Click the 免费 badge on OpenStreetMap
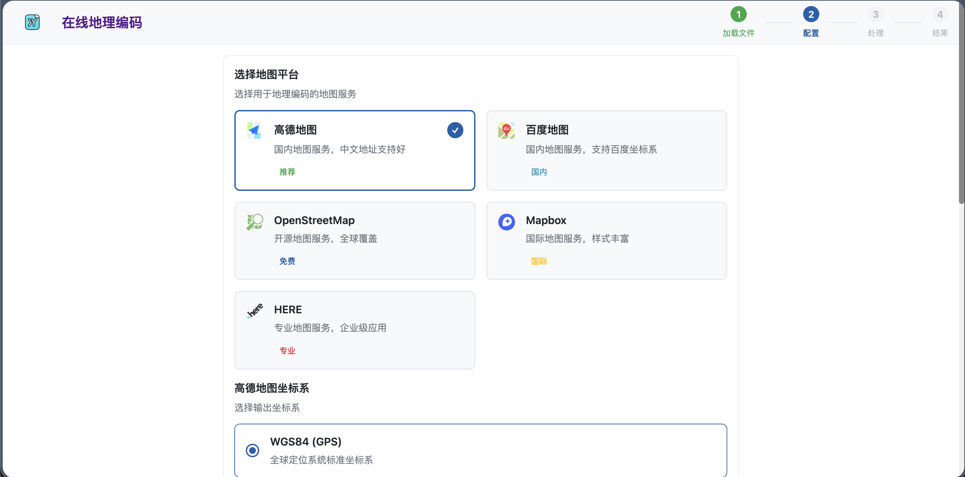This screenshot has height=477, width=965. coord(287,261)
